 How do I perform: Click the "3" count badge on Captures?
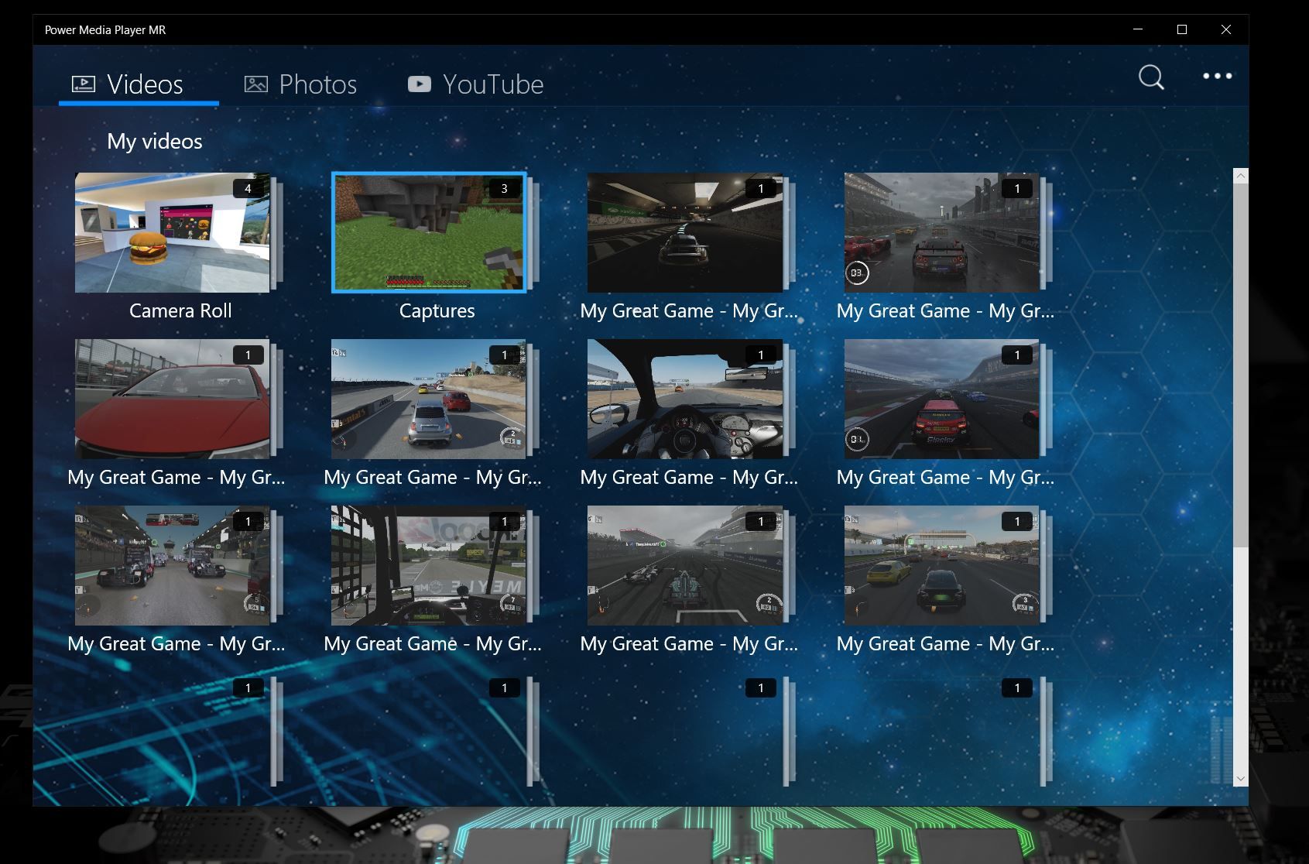click(x=505, y=188)
